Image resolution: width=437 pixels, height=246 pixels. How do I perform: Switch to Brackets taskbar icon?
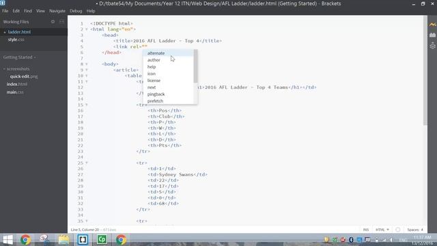pos(83,240)
